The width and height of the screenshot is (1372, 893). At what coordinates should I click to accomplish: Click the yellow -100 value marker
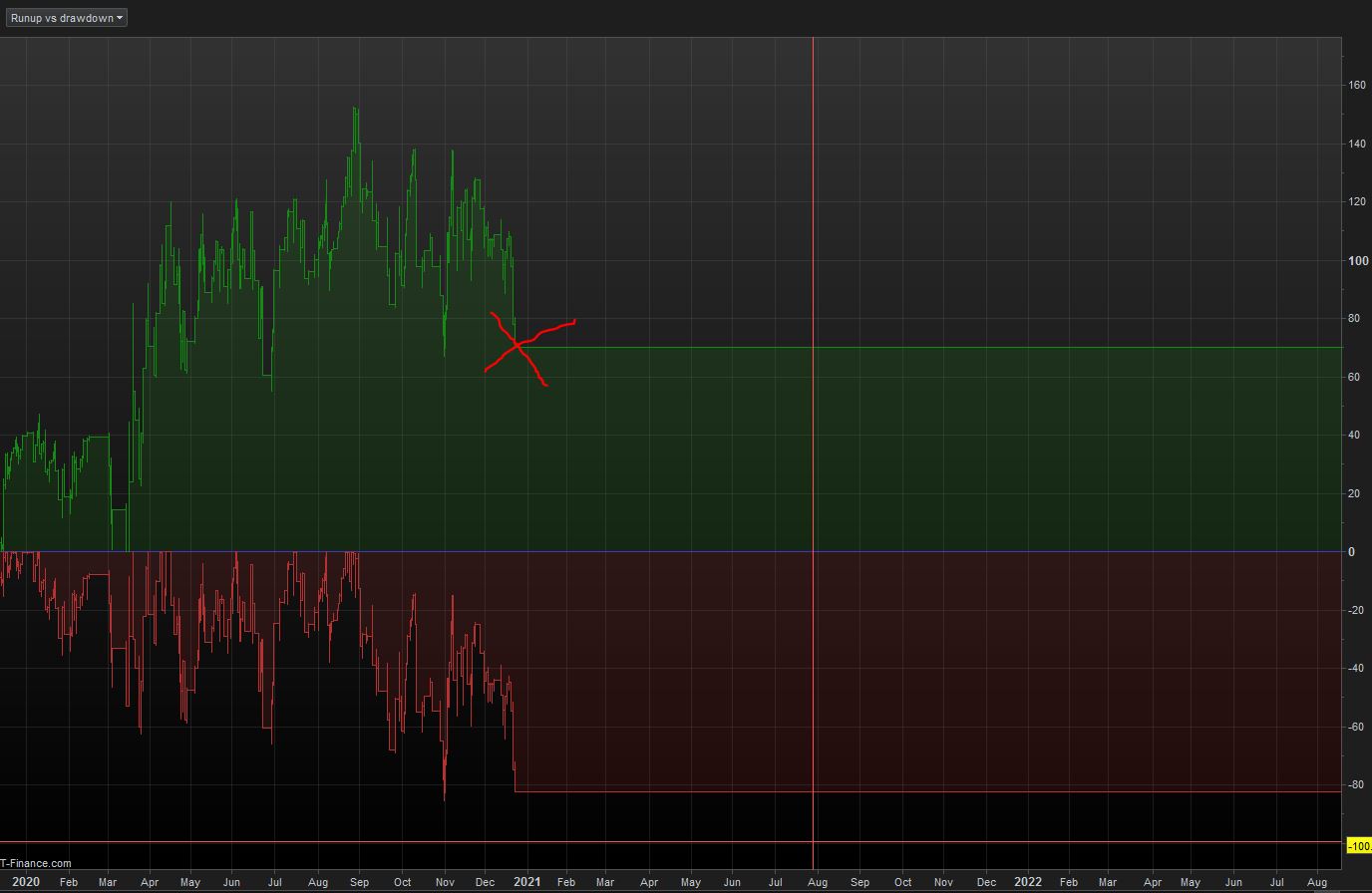(1359, 846)
